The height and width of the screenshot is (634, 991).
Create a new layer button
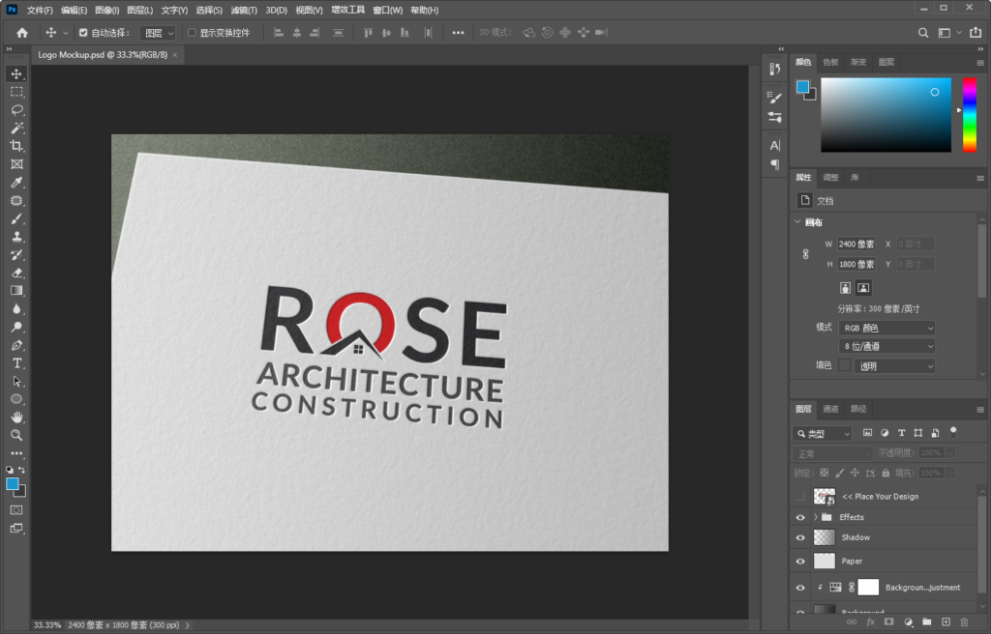click(x=946, y=622)
